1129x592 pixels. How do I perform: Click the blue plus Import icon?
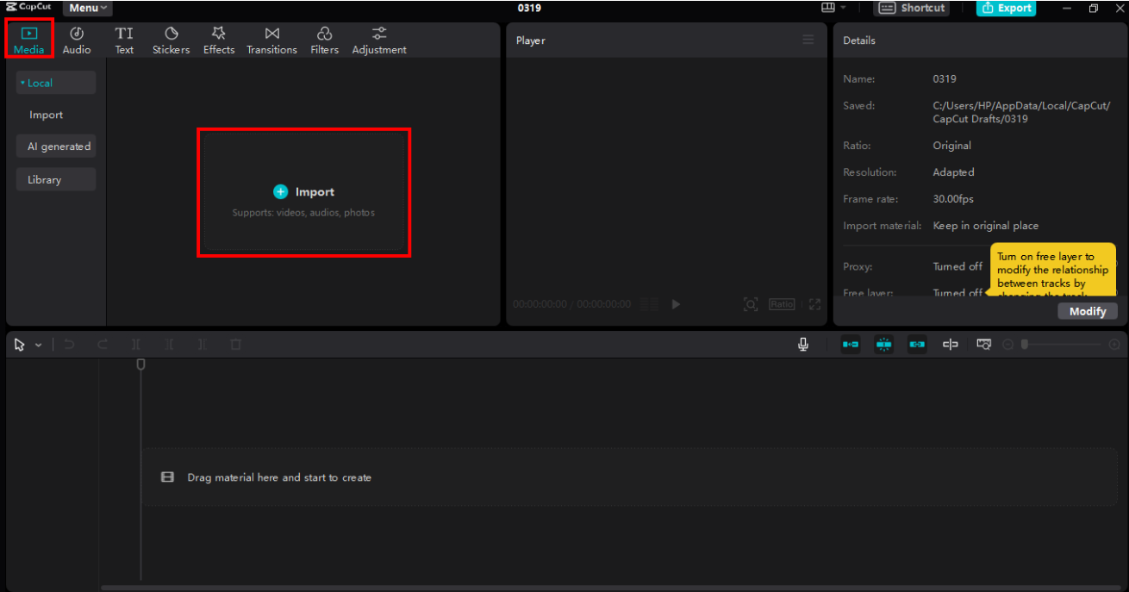coord(280,191)
